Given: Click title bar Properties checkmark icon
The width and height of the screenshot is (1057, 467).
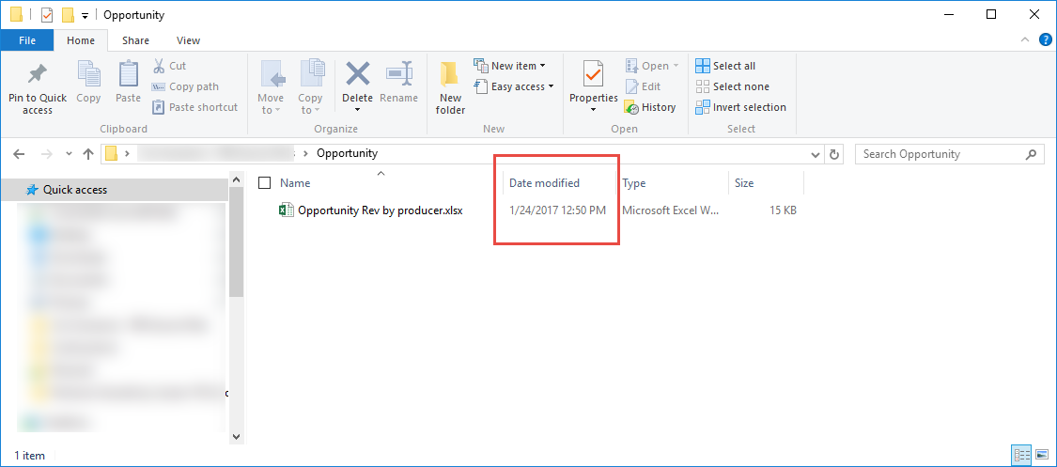Looking at the screenshot, I should (47, 15).
